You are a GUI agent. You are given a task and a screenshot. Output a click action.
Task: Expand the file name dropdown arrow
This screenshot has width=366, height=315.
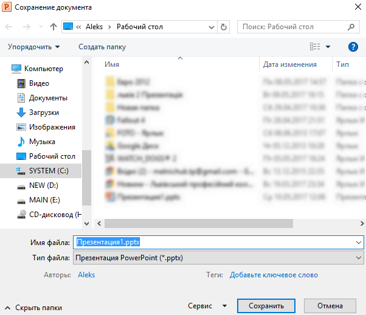pyautogui.click(x=359, y=243)
